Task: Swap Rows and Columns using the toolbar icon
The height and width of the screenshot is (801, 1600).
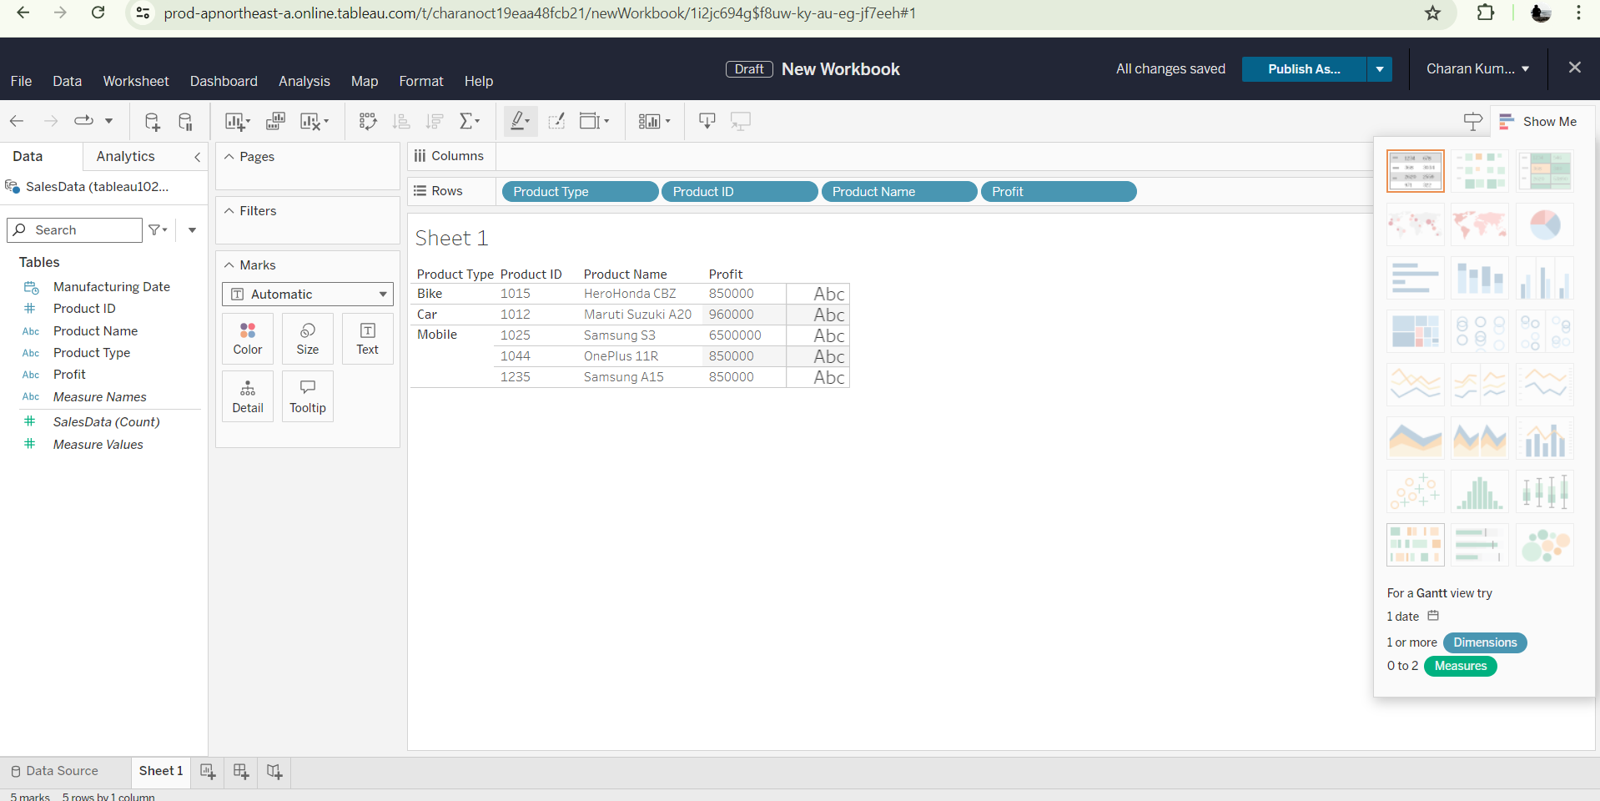Action: (x=367, y=121)
